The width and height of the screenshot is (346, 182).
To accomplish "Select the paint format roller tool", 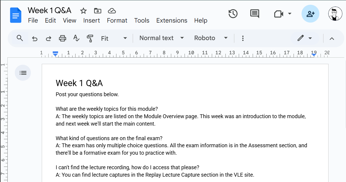I will click(90, 38).
